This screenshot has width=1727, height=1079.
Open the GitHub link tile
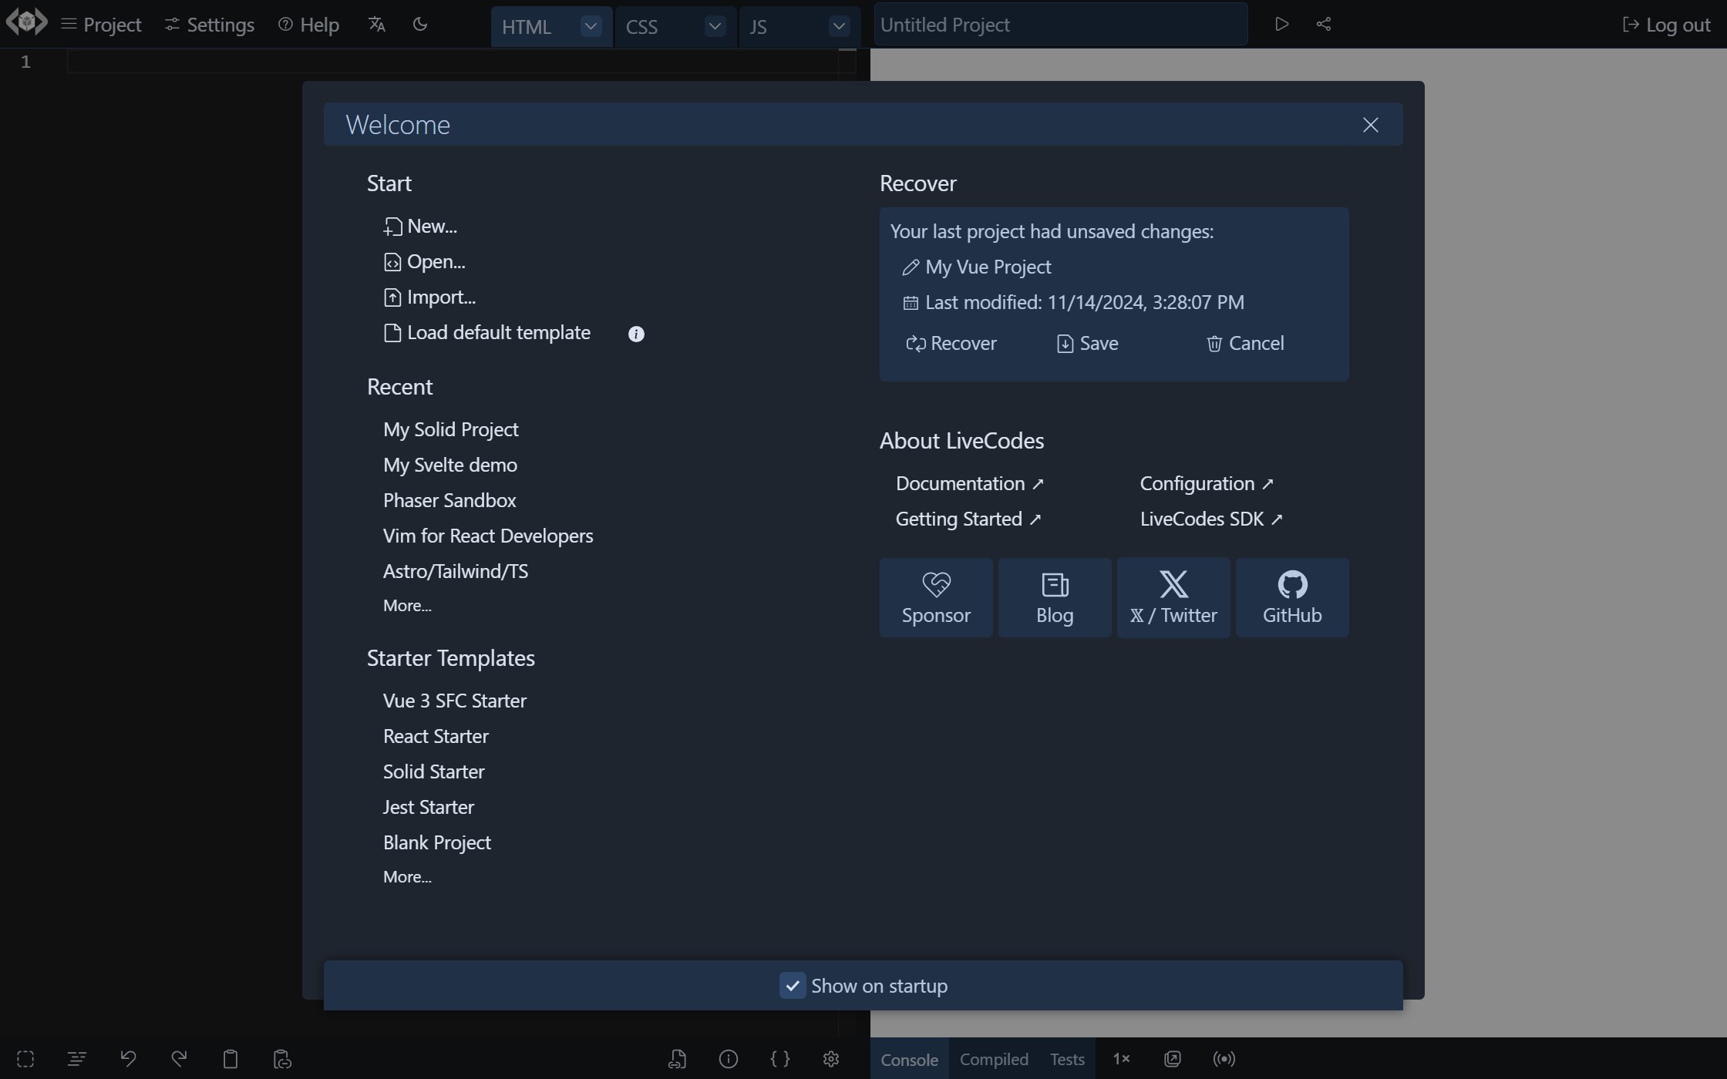coord(1292,598)
